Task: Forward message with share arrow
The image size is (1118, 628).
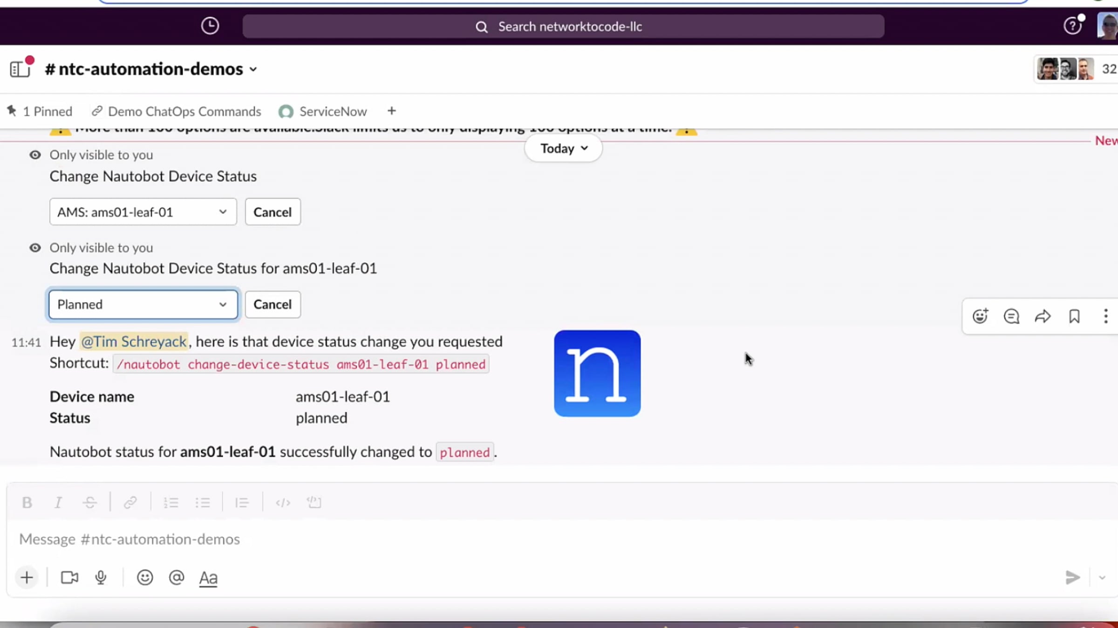Action: click(1043, 316)
